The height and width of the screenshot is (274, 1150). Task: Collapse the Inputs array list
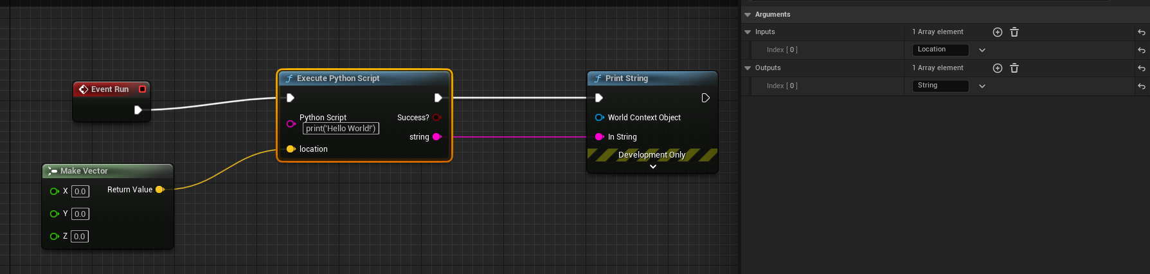[748, 32]
